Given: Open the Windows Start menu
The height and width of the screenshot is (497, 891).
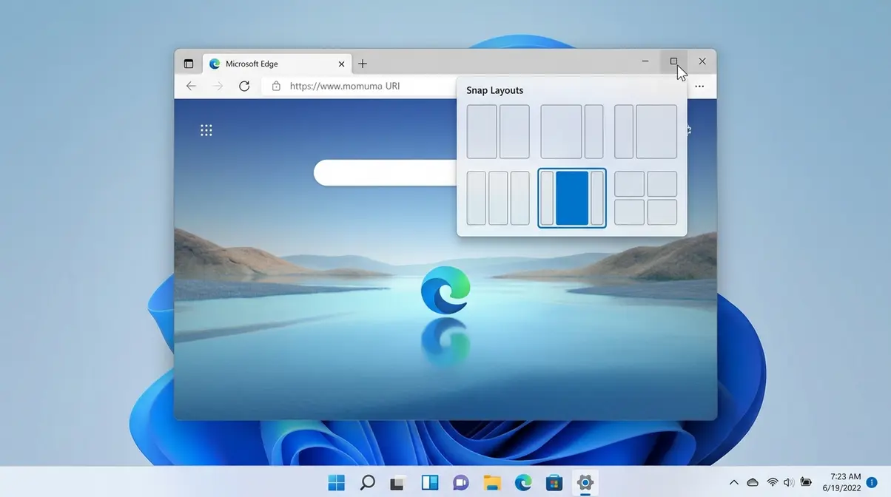Looking at the screenshot, I should [336, 483].
